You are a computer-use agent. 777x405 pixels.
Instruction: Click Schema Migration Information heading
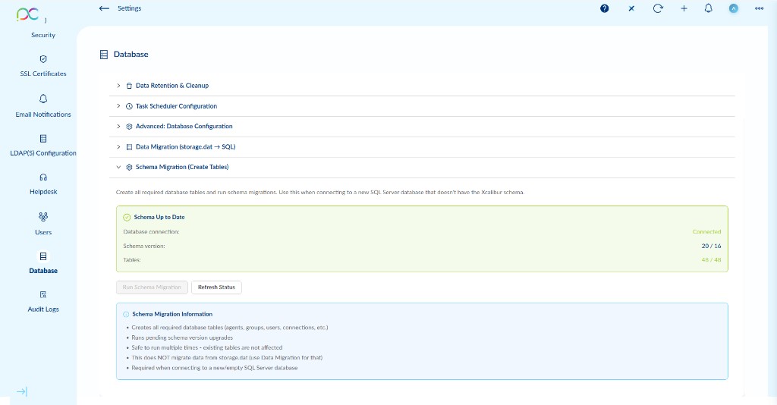(x=172, y=314)
